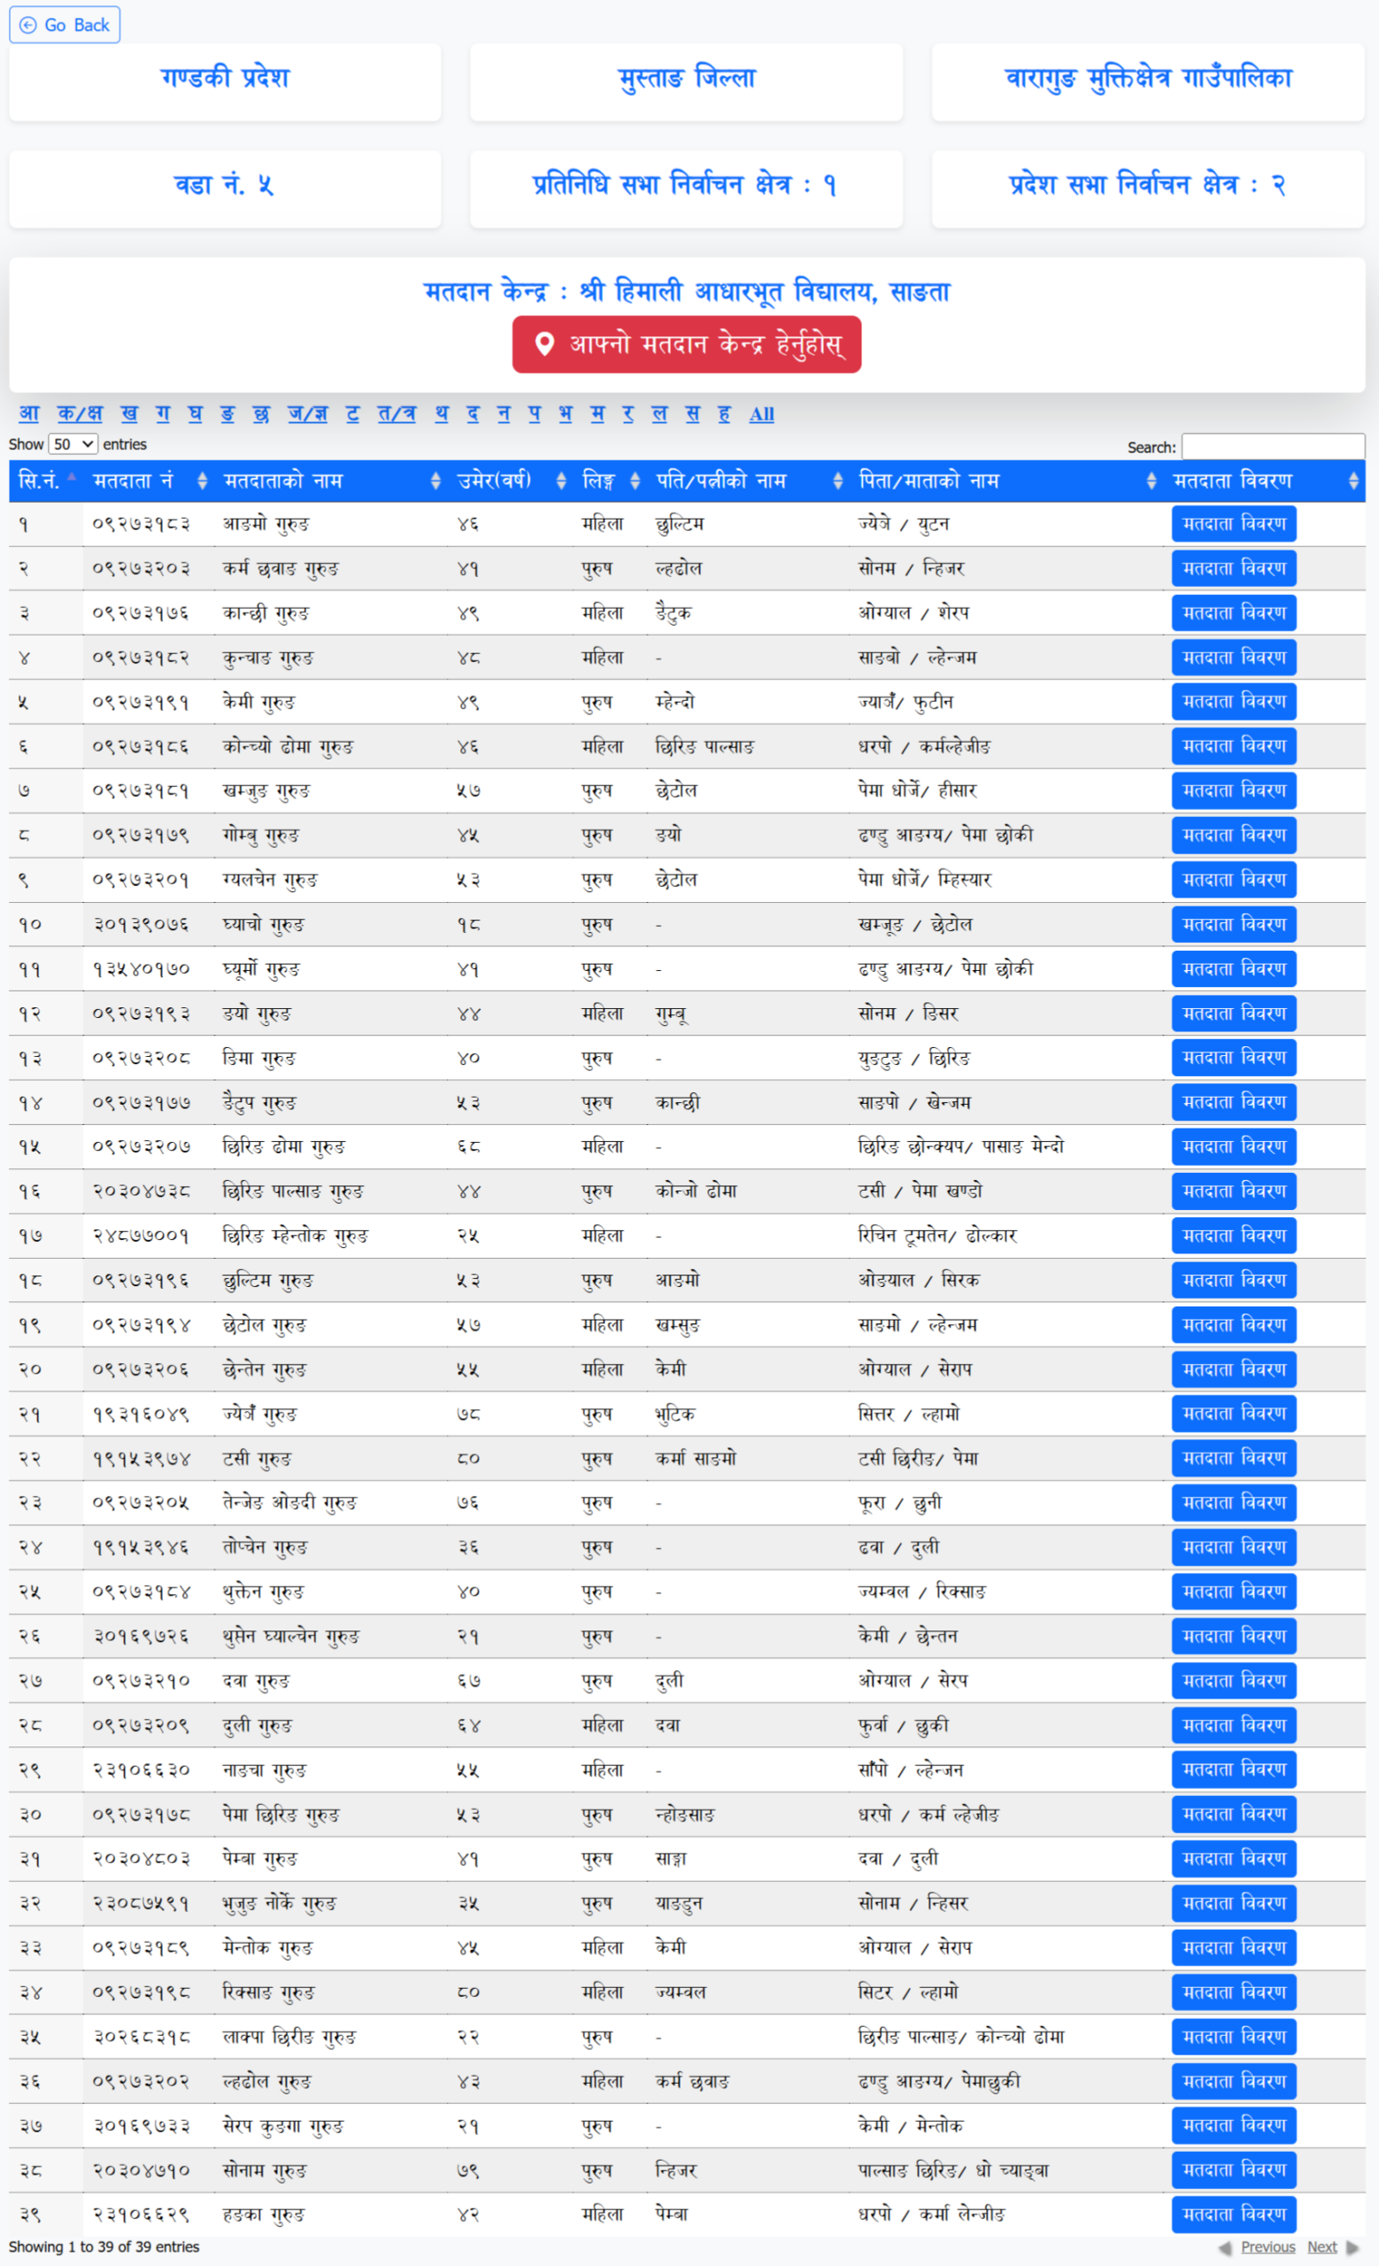Go to Next page of entries
This screenshot has height=2266, width=1379.
tap(1322, 2247)
